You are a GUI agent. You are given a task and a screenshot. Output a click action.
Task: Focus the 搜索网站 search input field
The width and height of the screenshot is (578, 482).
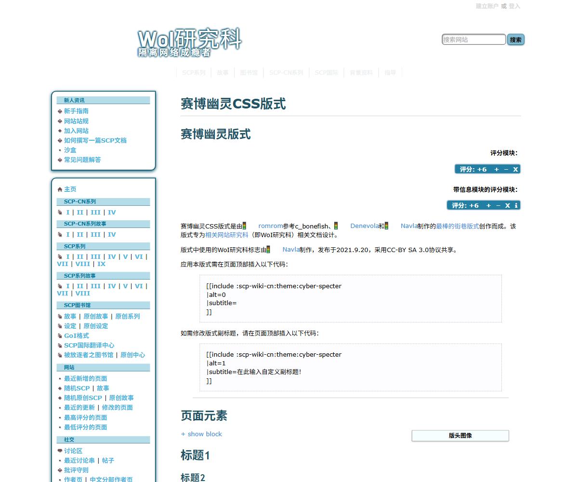point(473,40)
